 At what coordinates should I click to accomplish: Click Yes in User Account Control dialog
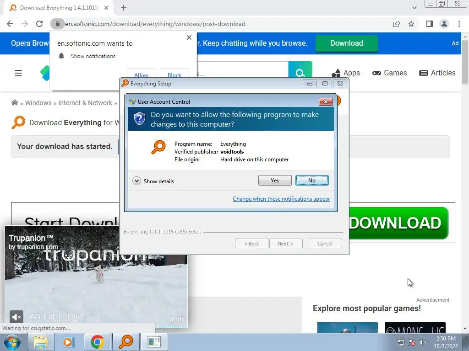tap(275, 180)
